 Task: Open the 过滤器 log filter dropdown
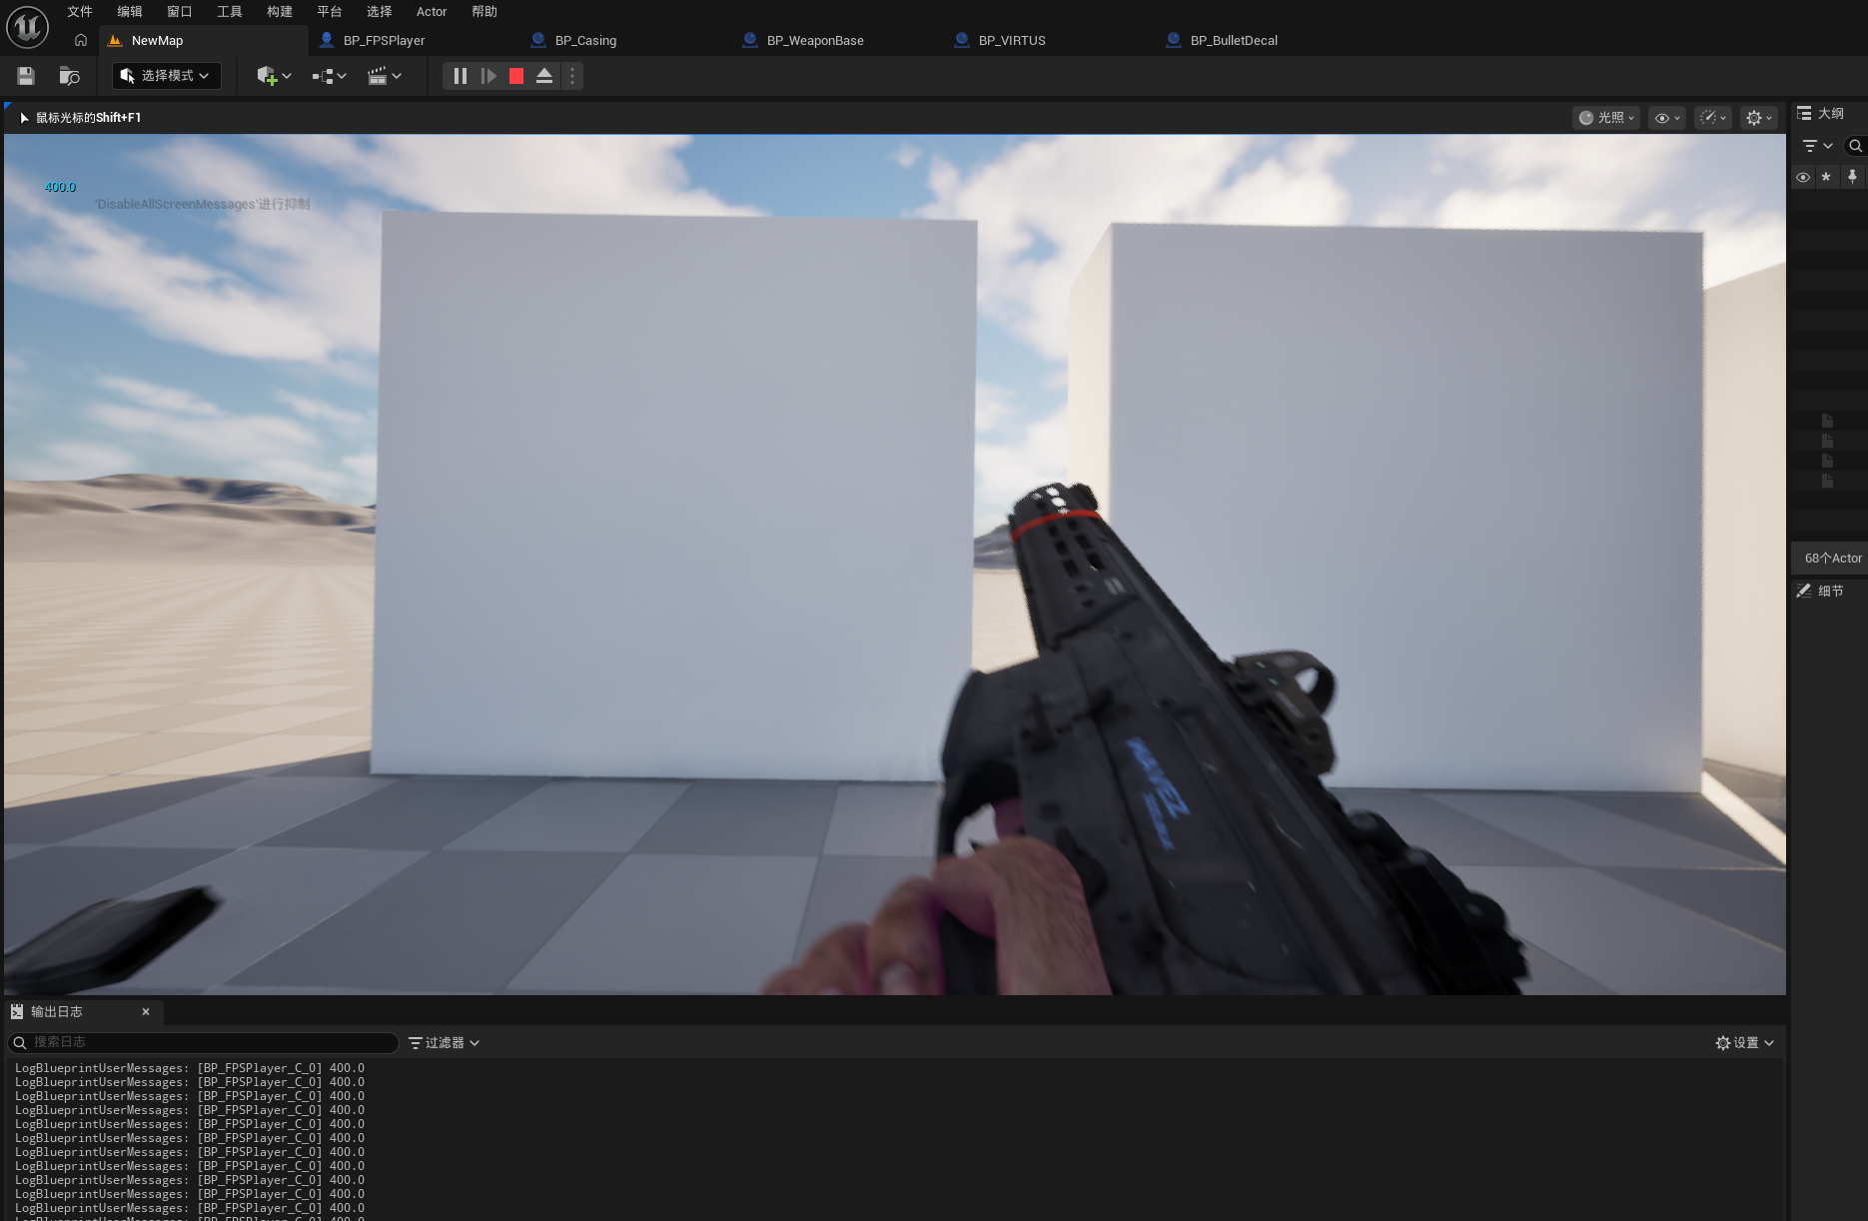click(445, 1042)
